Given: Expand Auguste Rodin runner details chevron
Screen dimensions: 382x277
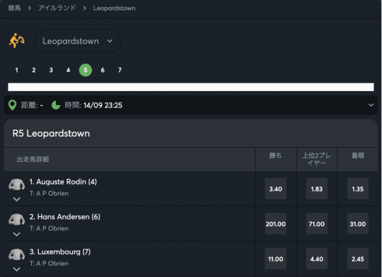Looking at the screenshot, I should click(17, 199).
